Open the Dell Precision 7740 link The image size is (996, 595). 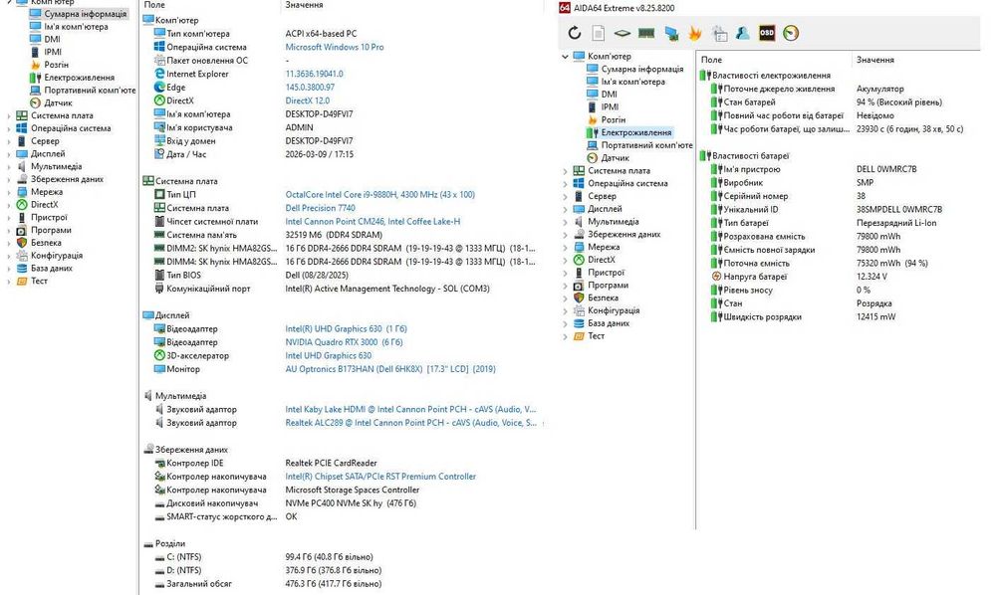[320, 208]
